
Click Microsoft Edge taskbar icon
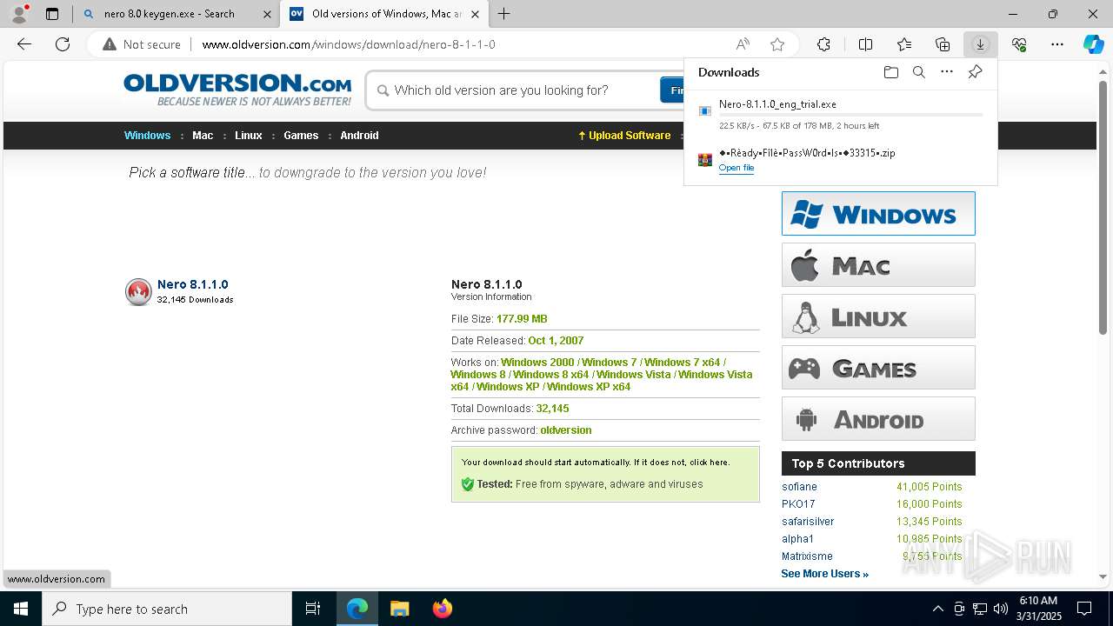(357, 609)
